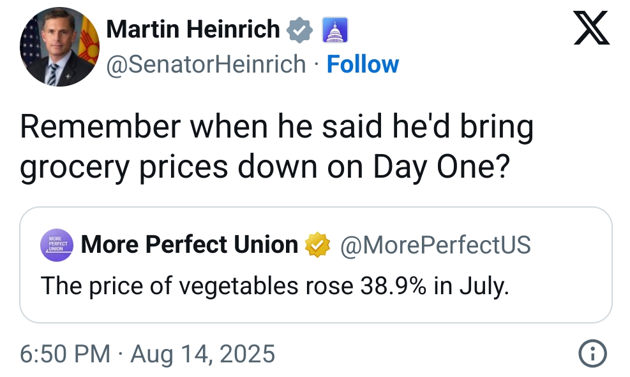Open the Martin Heinrich display name
Screen dimensions: 630x377
point(193,29)
